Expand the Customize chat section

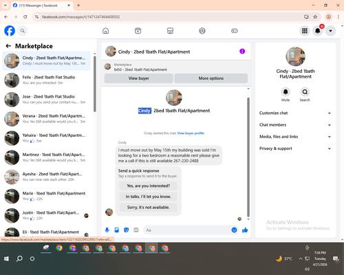295,113
